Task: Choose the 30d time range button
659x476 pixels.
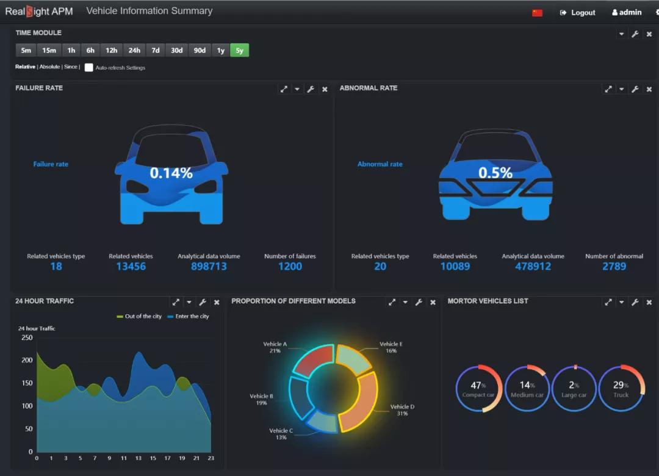Action: point(176,50)
